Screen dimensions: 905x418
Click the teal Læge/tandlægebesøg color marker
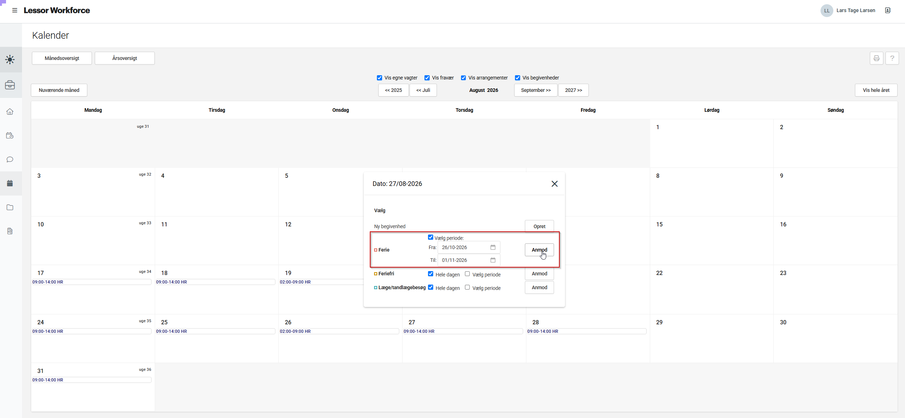pyautogui.click(x=375, y=288)
